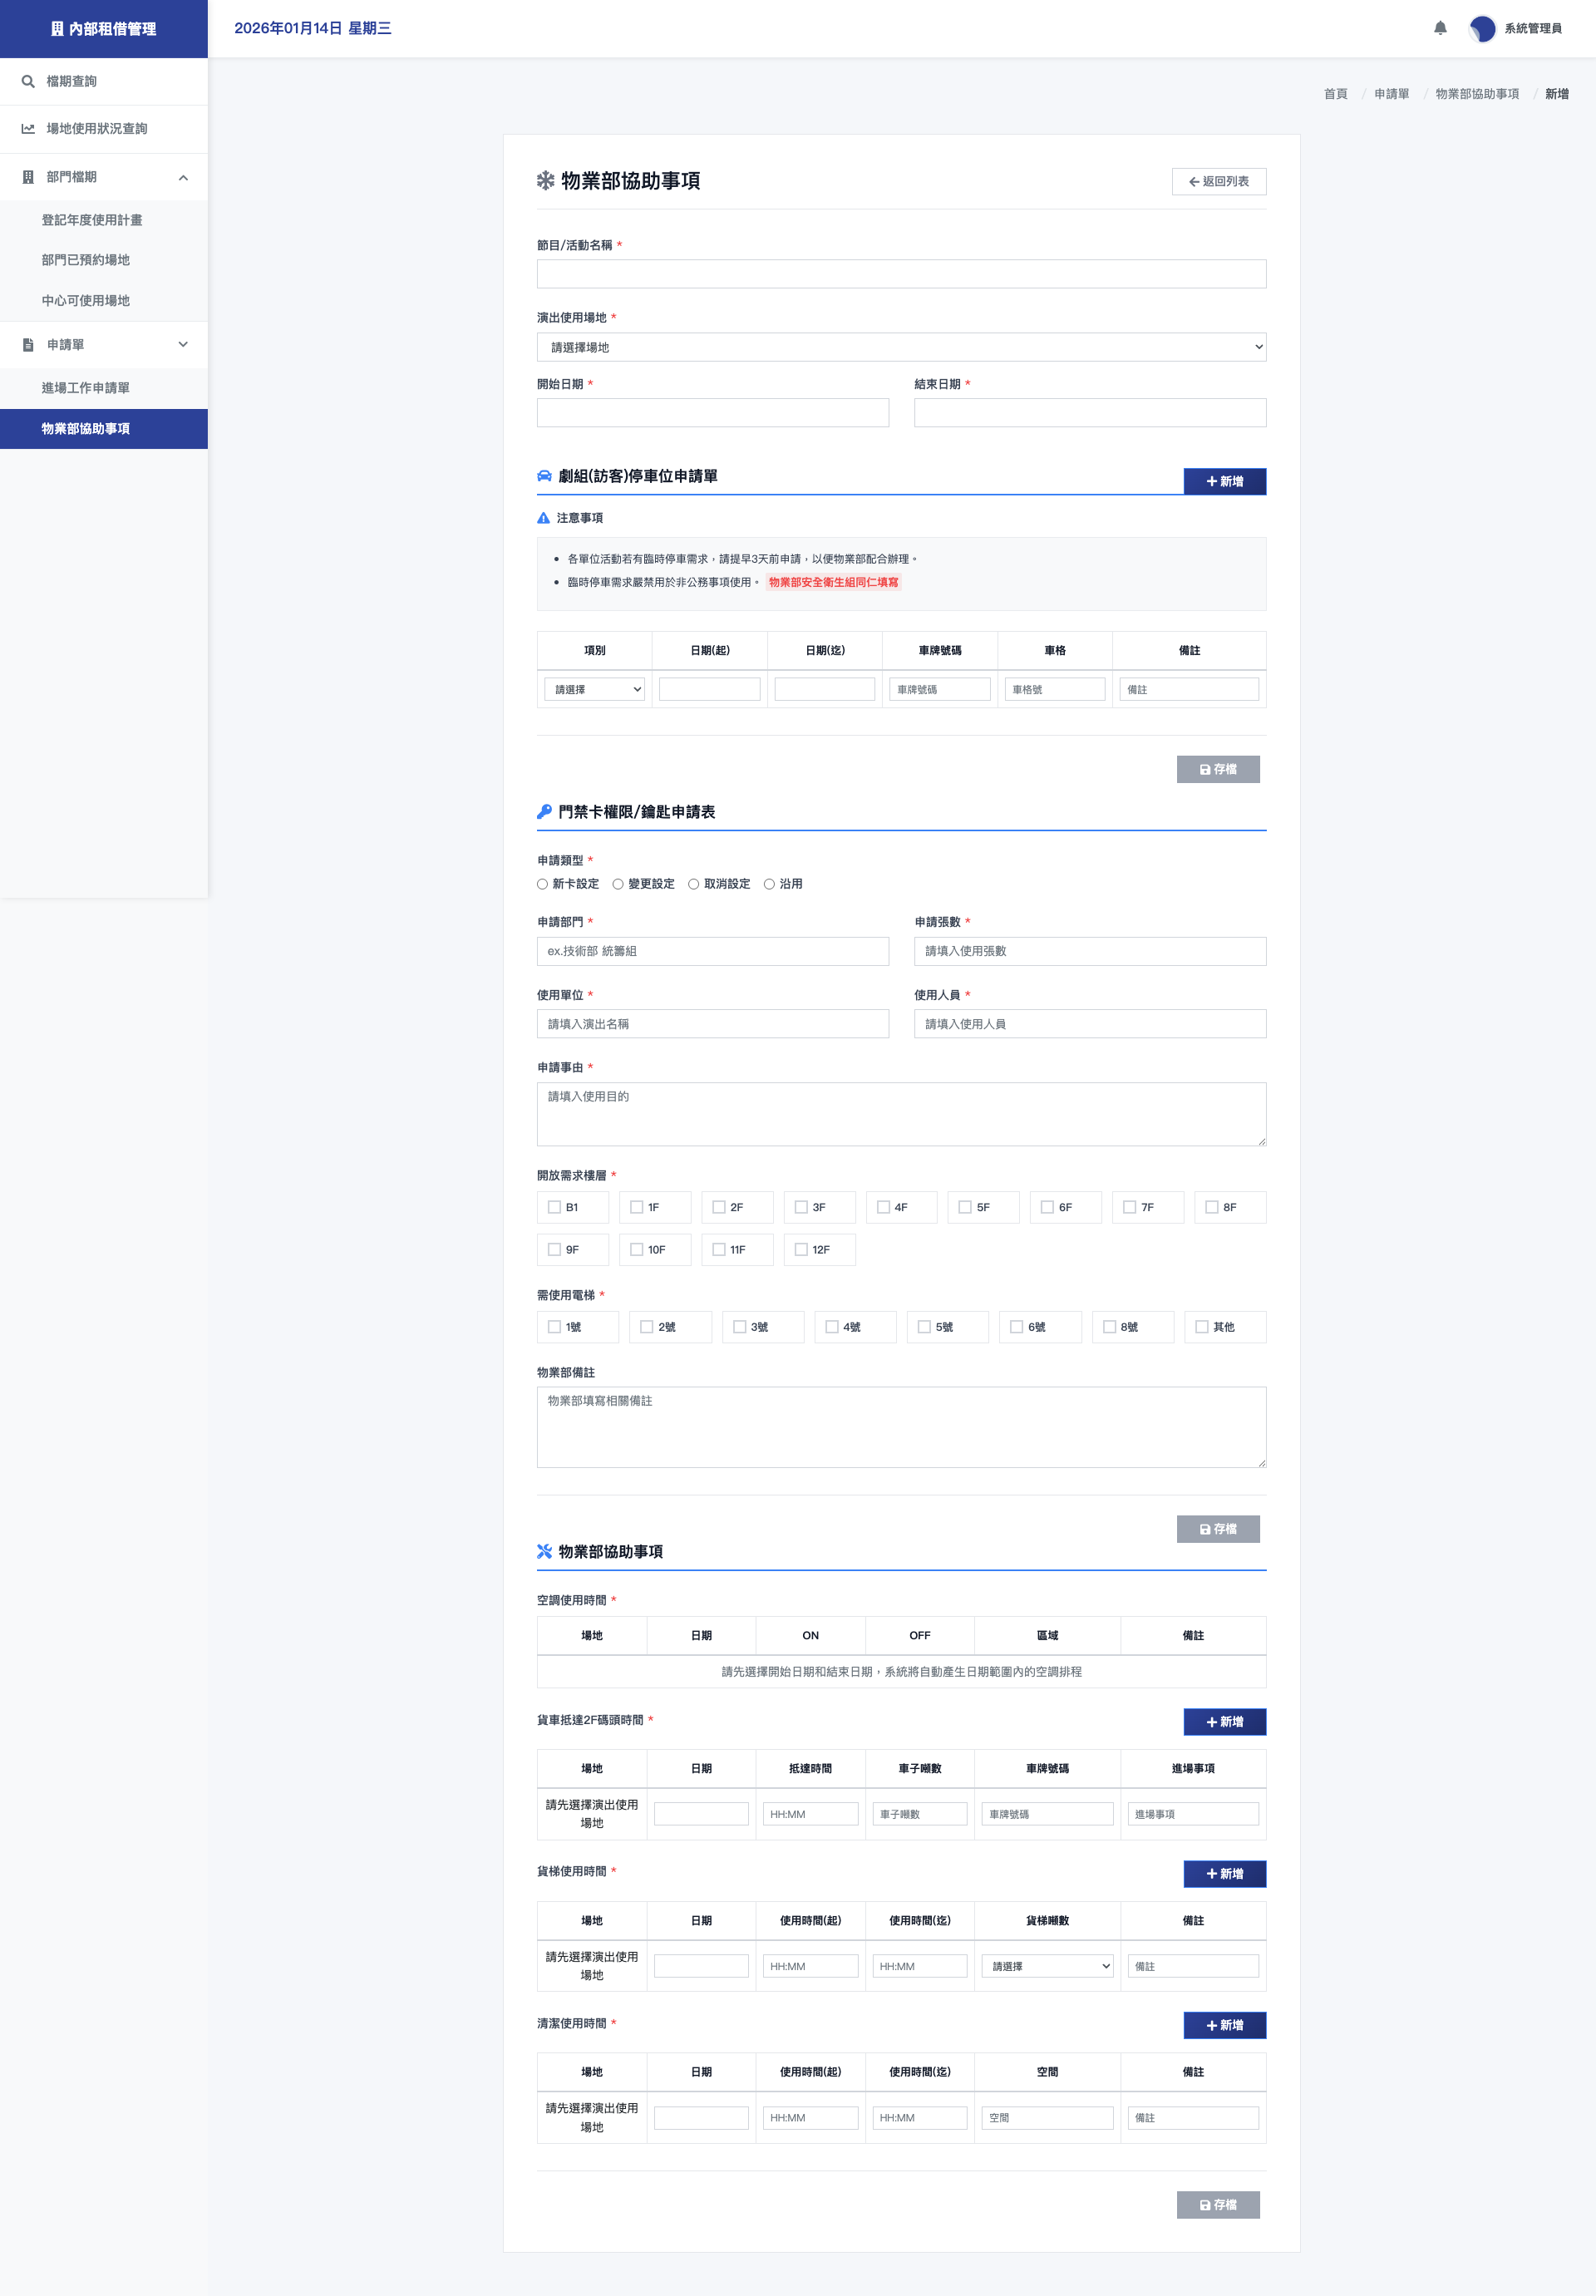Click the search icon beside 檔期查詢
The height and width of the screenshot is (2296, 1596).
click(28, 81)
